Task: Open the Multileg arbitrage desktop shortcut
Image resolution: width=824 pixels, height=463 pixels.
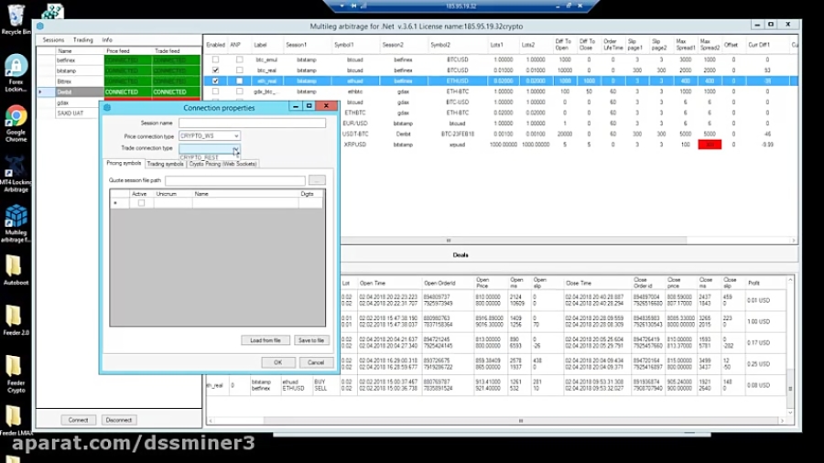Action: (16, 224)
